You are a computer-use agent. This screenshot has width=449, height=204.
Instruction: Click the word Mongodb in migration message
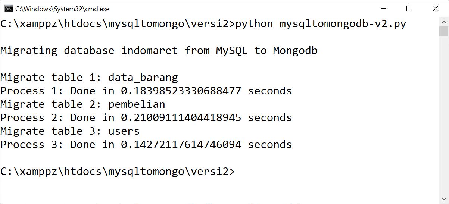coord(295,50)
